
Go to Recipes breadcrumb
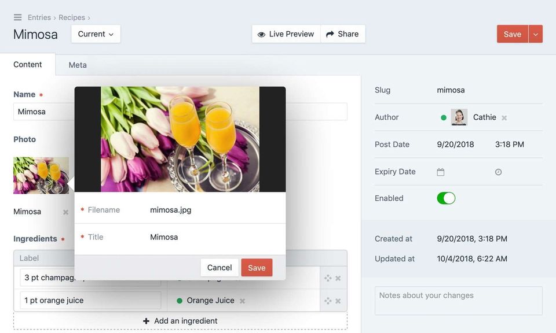72,17
